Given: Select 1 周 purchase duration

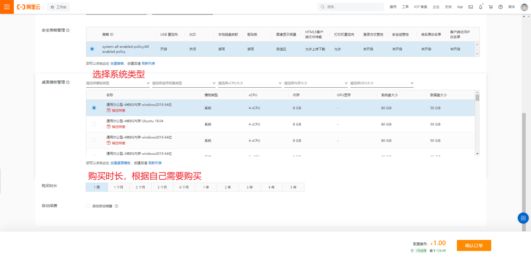Looking at the screenshot, I should click(x=97, y=187).
